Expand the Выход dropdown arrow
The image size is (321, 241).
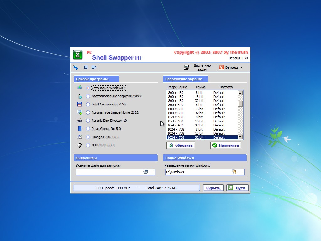pyautogui.click(x=241, y=67)
